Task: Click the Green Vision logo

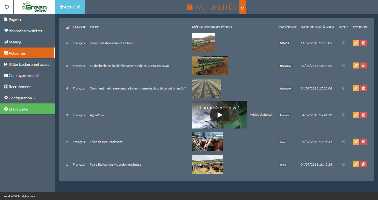Action: tap(34, 7)
